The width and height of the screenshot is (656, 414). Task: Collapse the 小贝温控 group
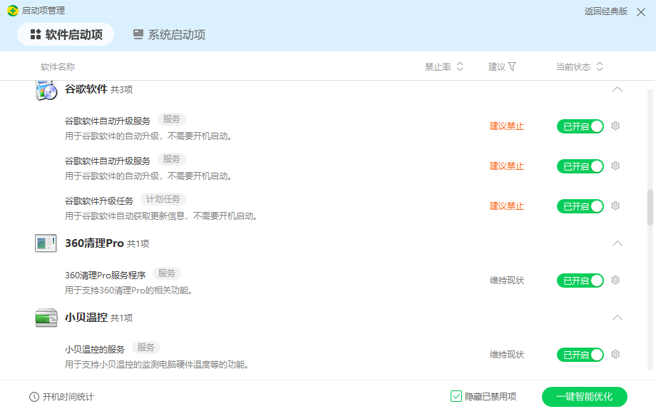coord(617,317)
